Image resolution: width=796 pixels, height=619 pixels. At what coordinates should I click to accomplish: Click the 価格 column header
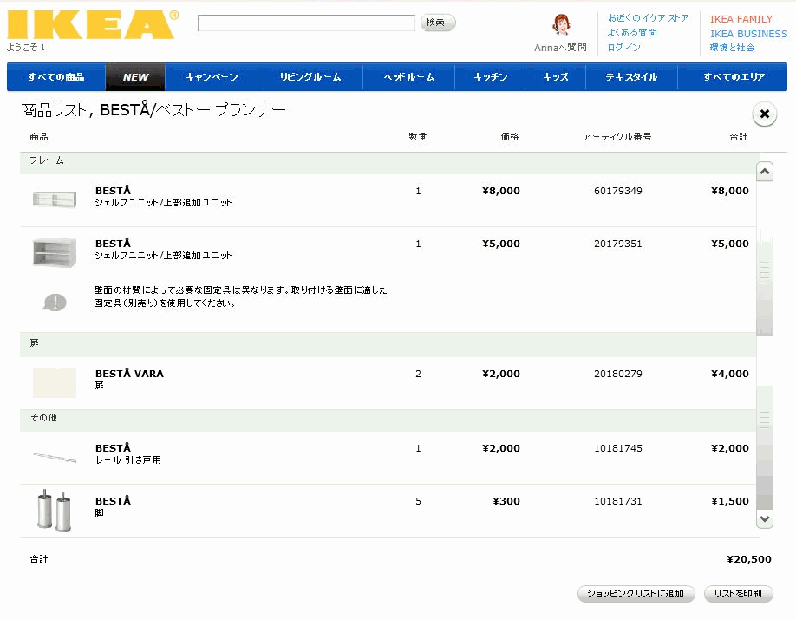510,137
